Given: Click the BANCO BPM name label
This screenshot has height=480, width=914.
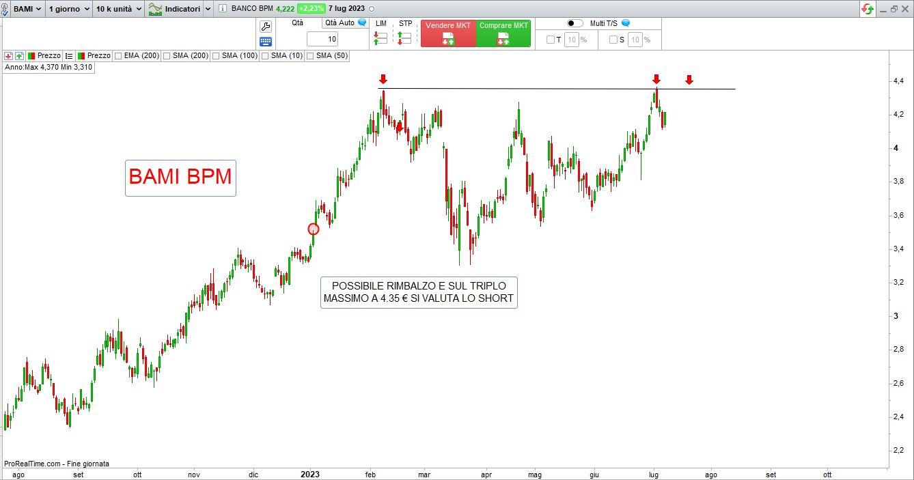Looking at the screenshot, I should tap(252, 9).
